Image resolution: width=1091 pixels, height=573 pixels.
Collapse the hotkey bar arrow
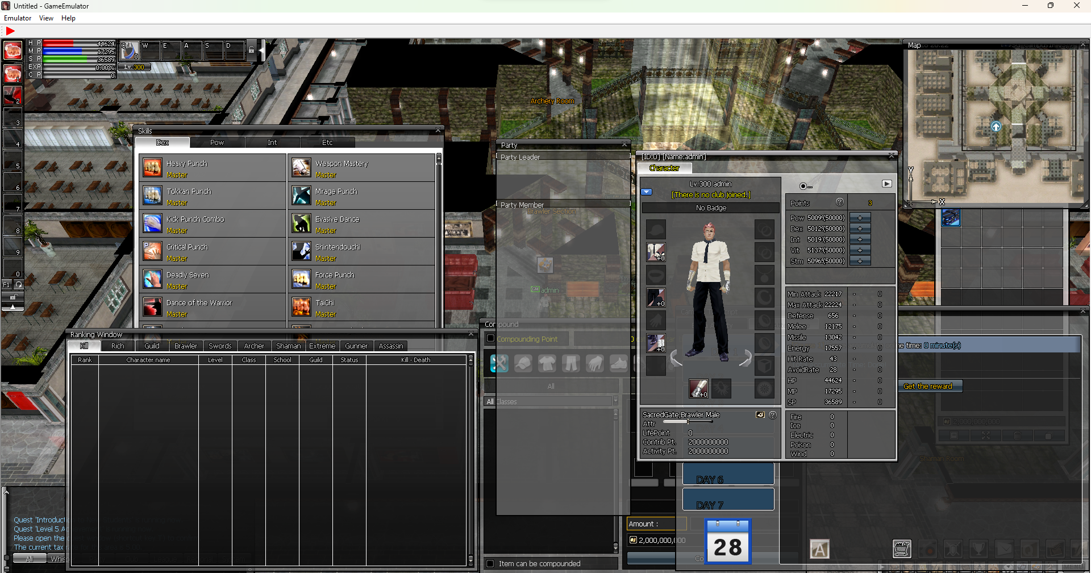click(262, 50)
